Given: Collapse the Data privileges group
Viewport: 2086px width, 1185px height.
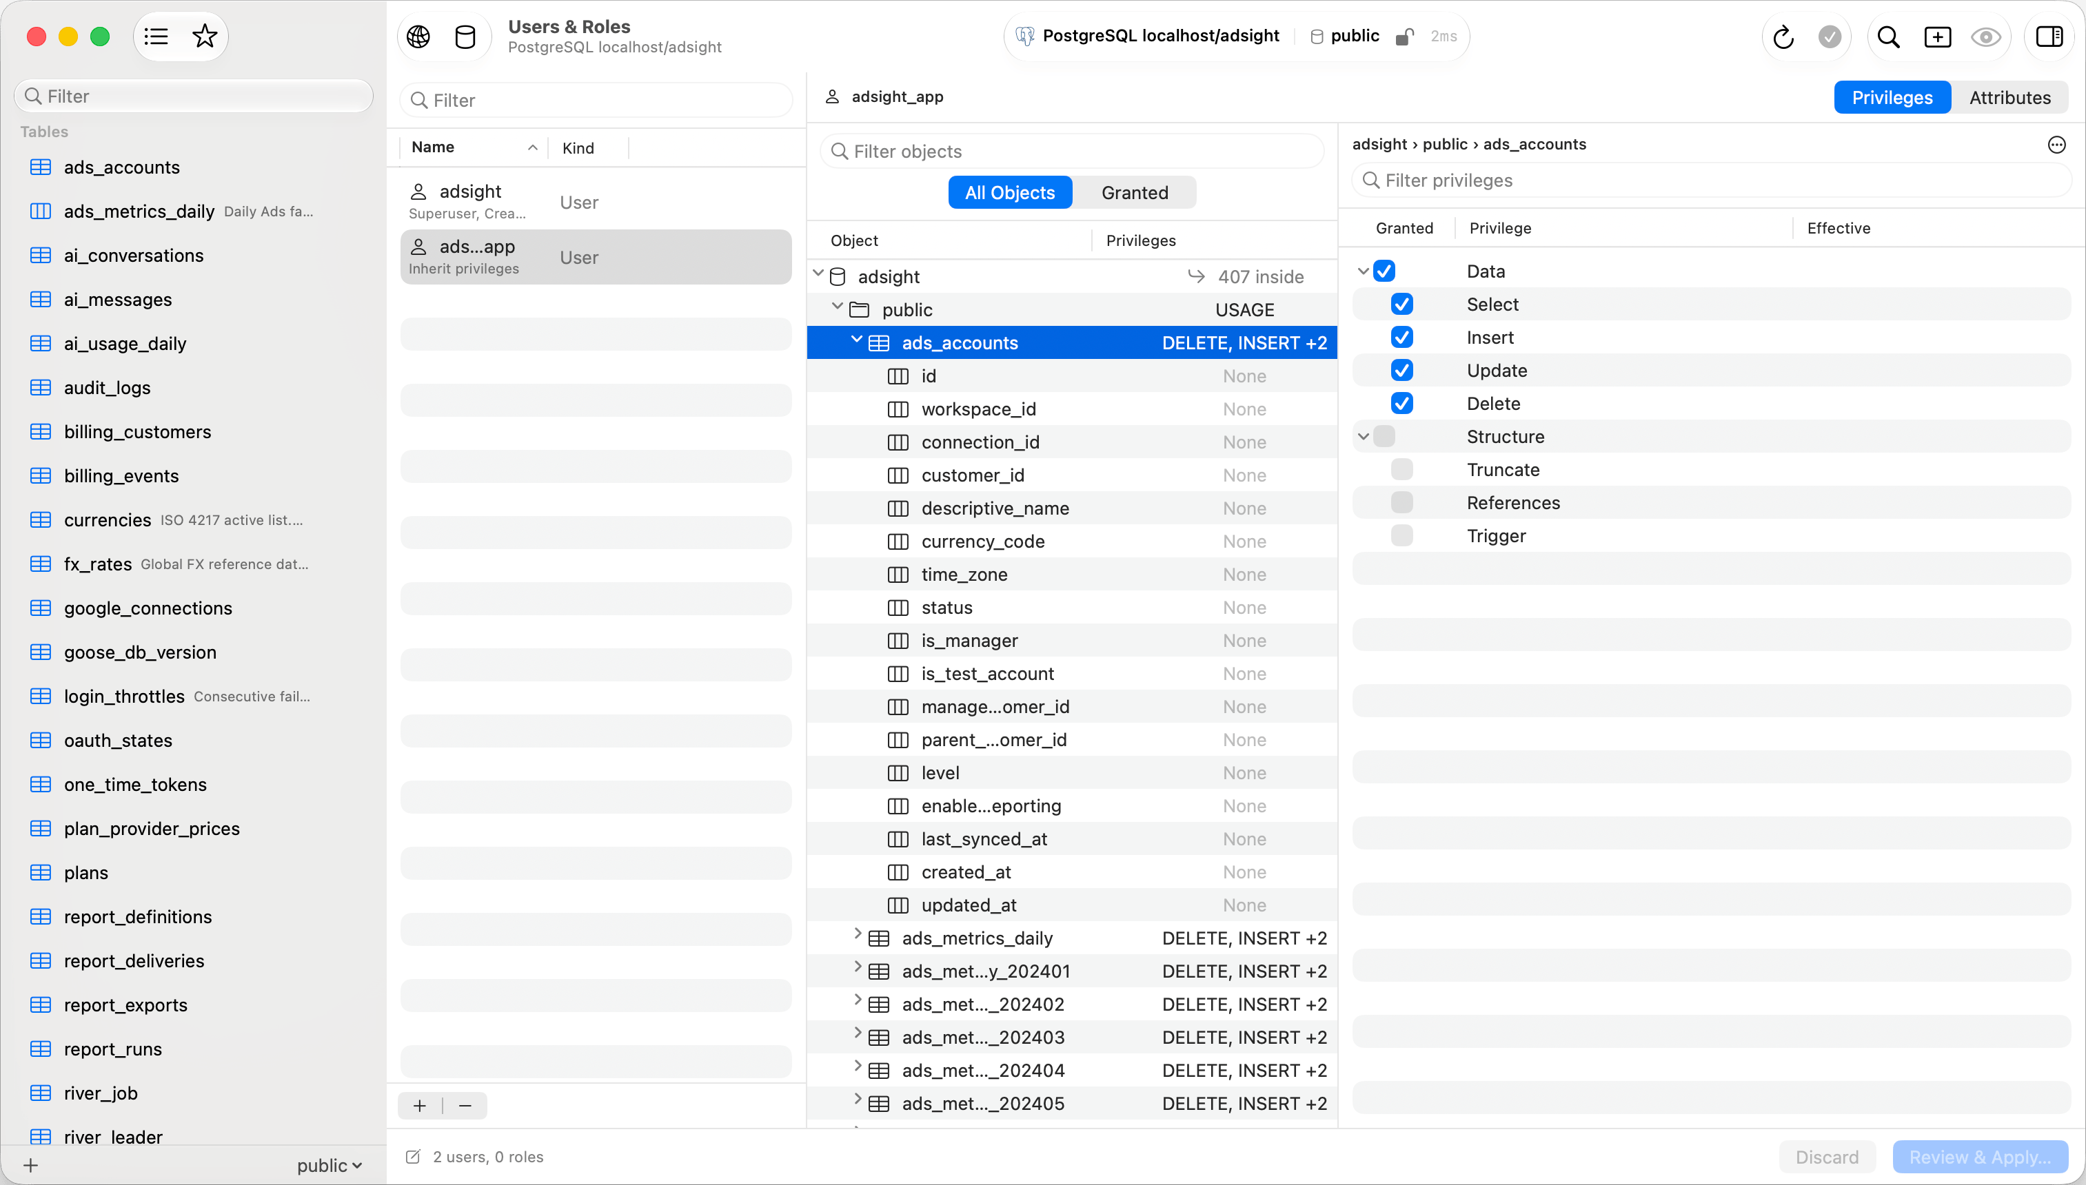Looking at the screenshot, I should [x=1363, y=271].
